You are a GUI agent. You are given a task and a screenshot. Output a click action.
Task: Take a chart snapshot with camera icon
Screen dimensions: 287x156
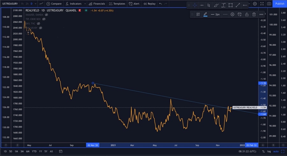click(x=269, y=4)
